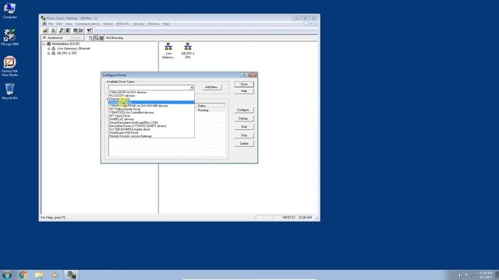Select 1784-U2DHP for DH+ devices from the list
This screenshot has width=499, height=280.
click(151, 92)
